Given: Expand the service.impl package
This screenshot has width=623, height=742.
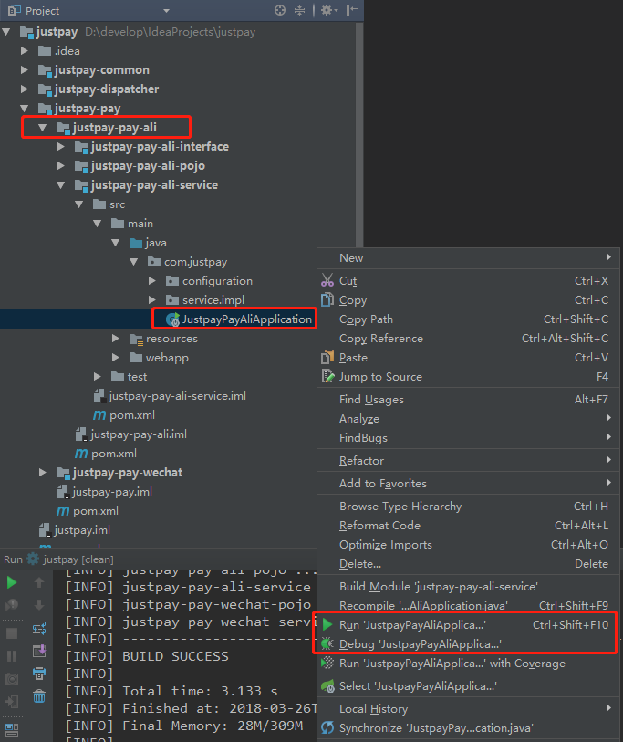Looking at the screenshot, I should pyautogui.click(x=151, y=300).
